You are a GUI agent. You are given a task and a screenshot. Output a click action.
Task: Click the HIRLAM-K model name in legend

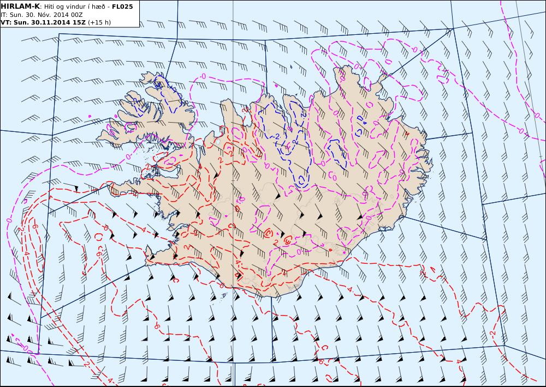coord(21,7)
